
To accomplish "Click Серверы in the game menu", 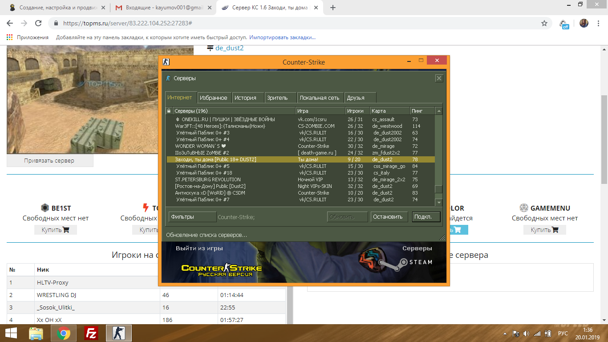I will 417,248.
